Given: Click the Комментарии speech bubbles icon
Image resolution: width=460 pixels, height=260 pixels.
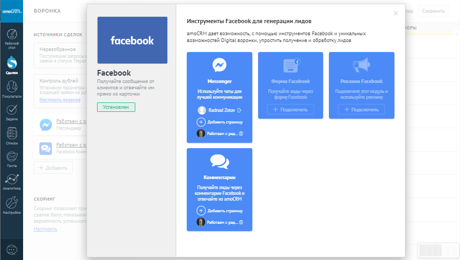Looking at the screenshot, I should (219, 162).
